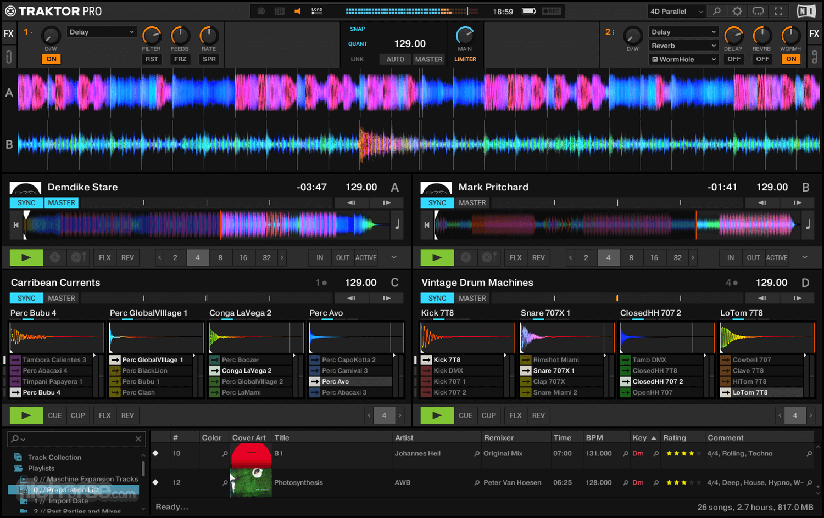Sort by Key column header
The width and height of the screenshot is (824, 518).
coord(639,438)
